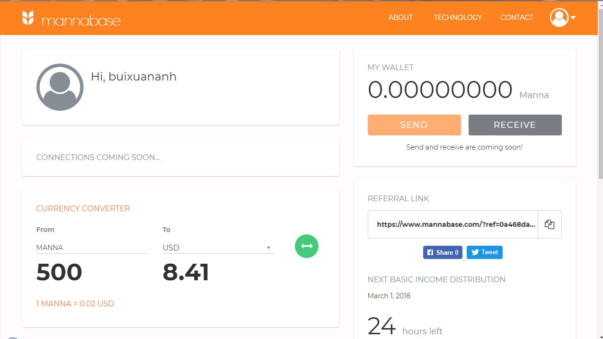The height and width of the screenshot is (339, 603).
Task: Expand the account dropdown caret
Action: click(573, 18)
